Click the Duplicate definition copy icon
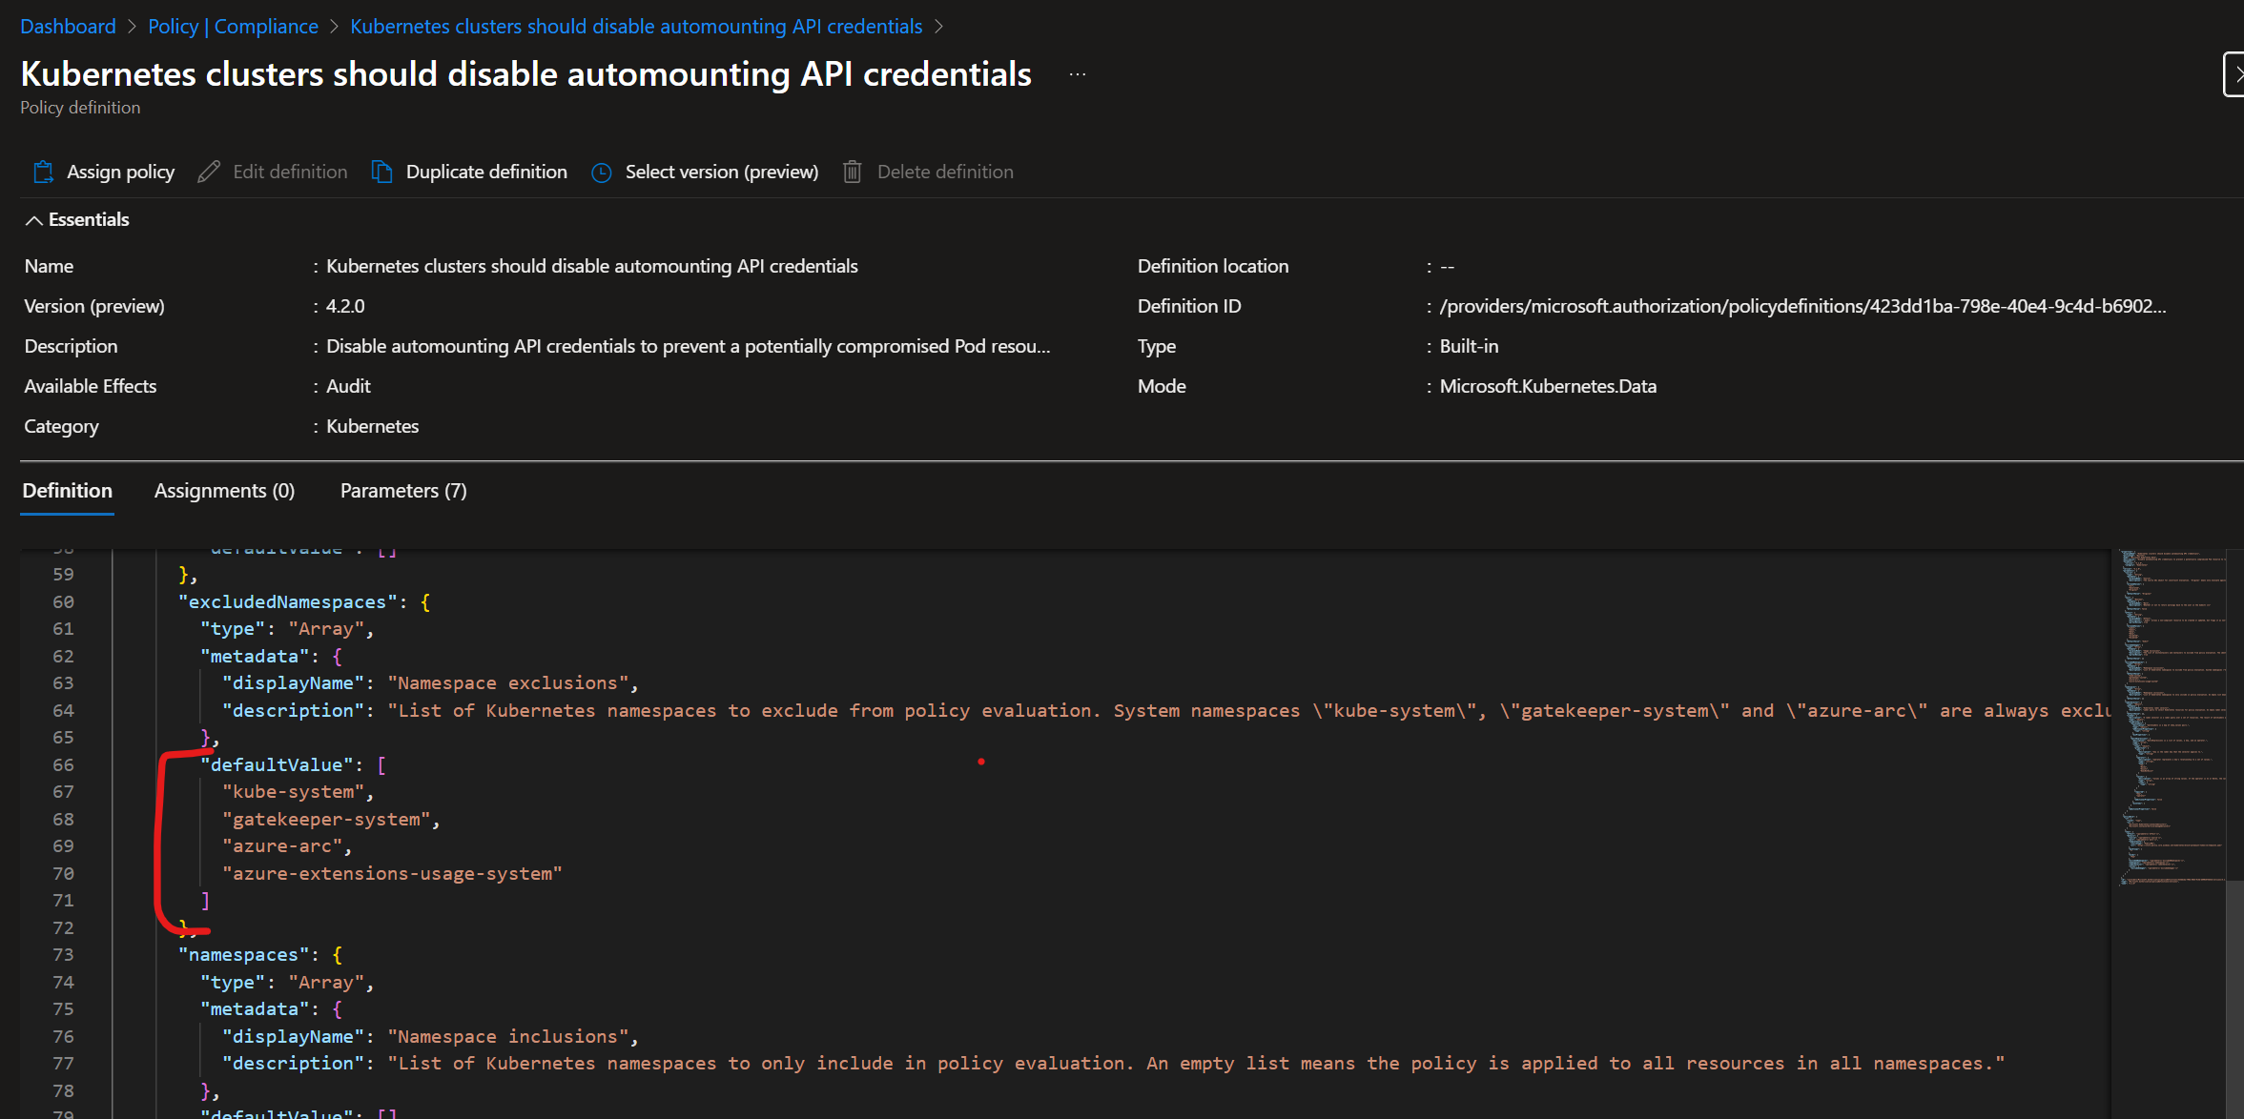 pos(381,172)
